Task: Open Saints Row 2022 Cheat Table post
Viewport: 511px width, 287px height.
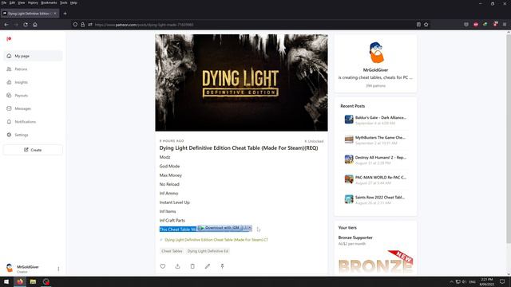Action: [x=375, y=199]
